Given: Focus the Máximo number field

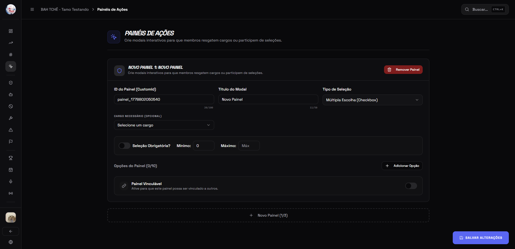Looking at the screenshot, I should pos(249,146).
